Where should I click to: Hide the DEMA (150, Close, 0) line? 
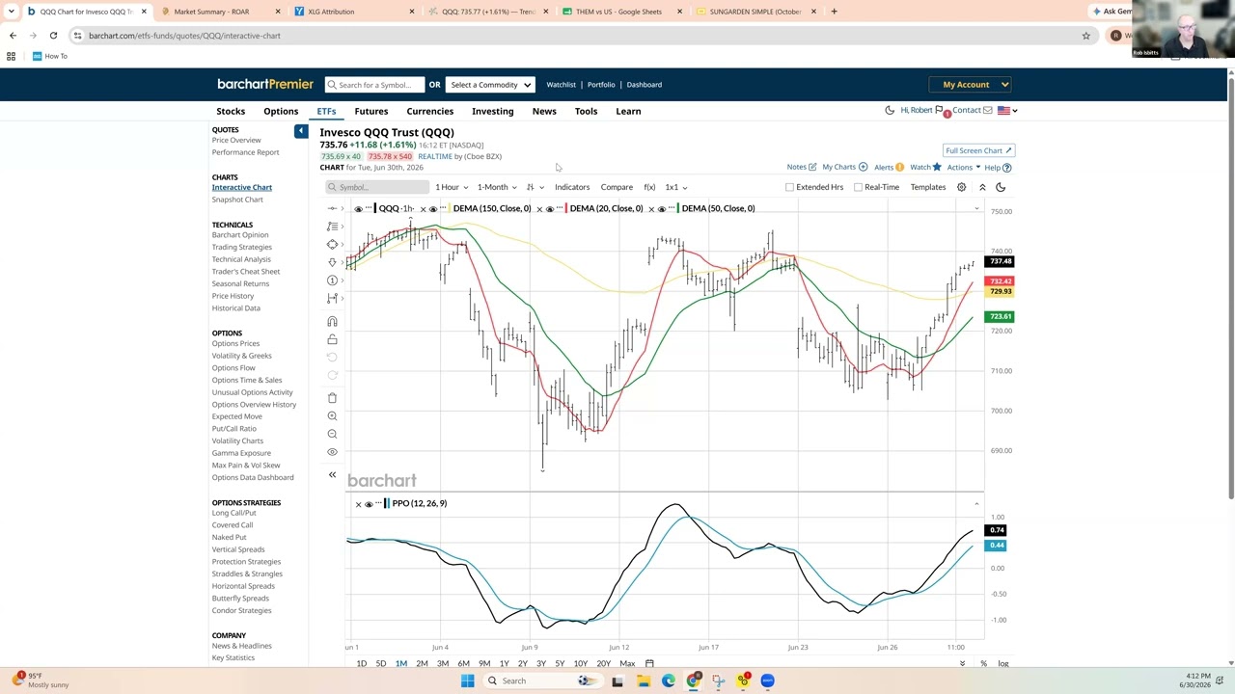coord(433,209)
